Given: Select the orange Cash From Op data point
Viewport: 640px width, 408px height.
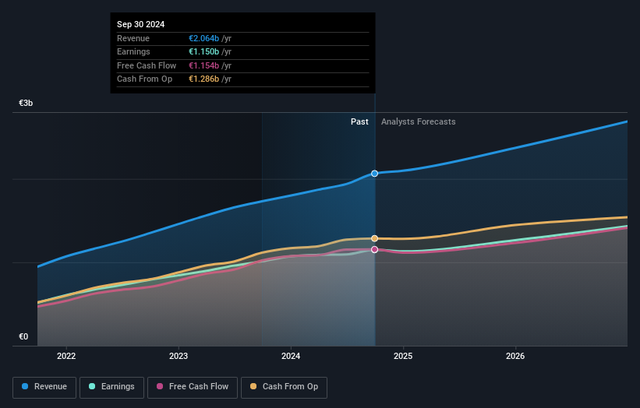Looking at the screenshot, I should coord(374,238).
